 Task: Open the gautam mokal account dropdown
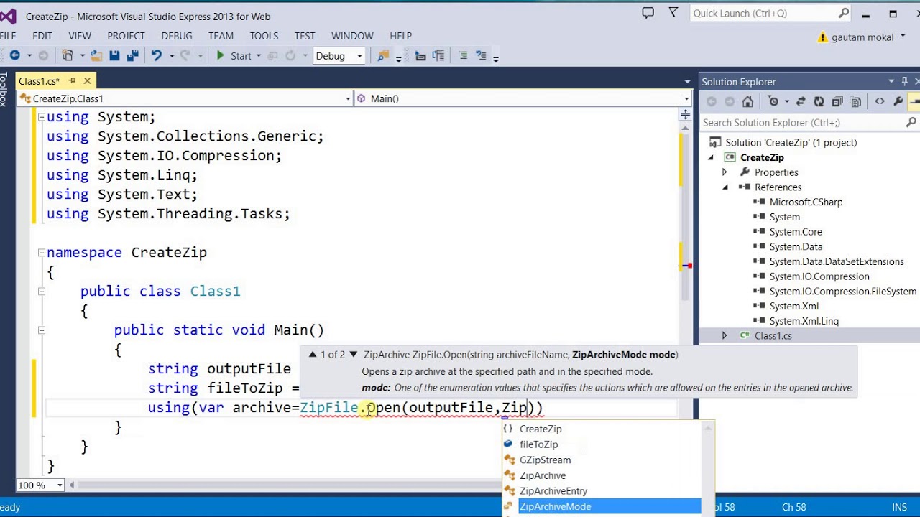[904, 37]
